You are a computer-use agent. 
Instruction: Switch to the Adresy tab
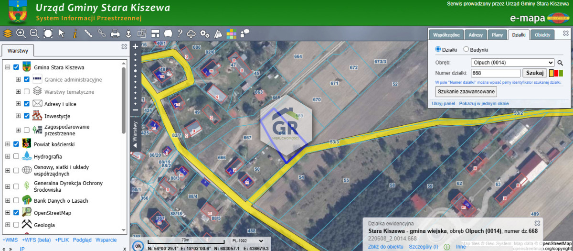coord(475,35)
